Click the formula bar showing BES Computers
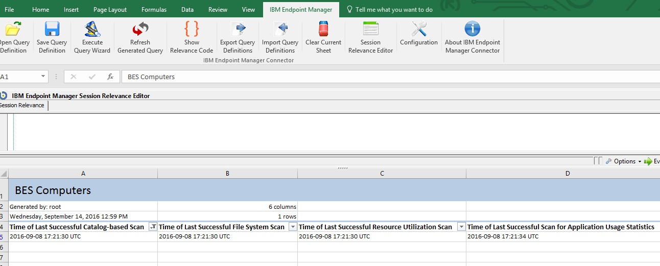 390,77
